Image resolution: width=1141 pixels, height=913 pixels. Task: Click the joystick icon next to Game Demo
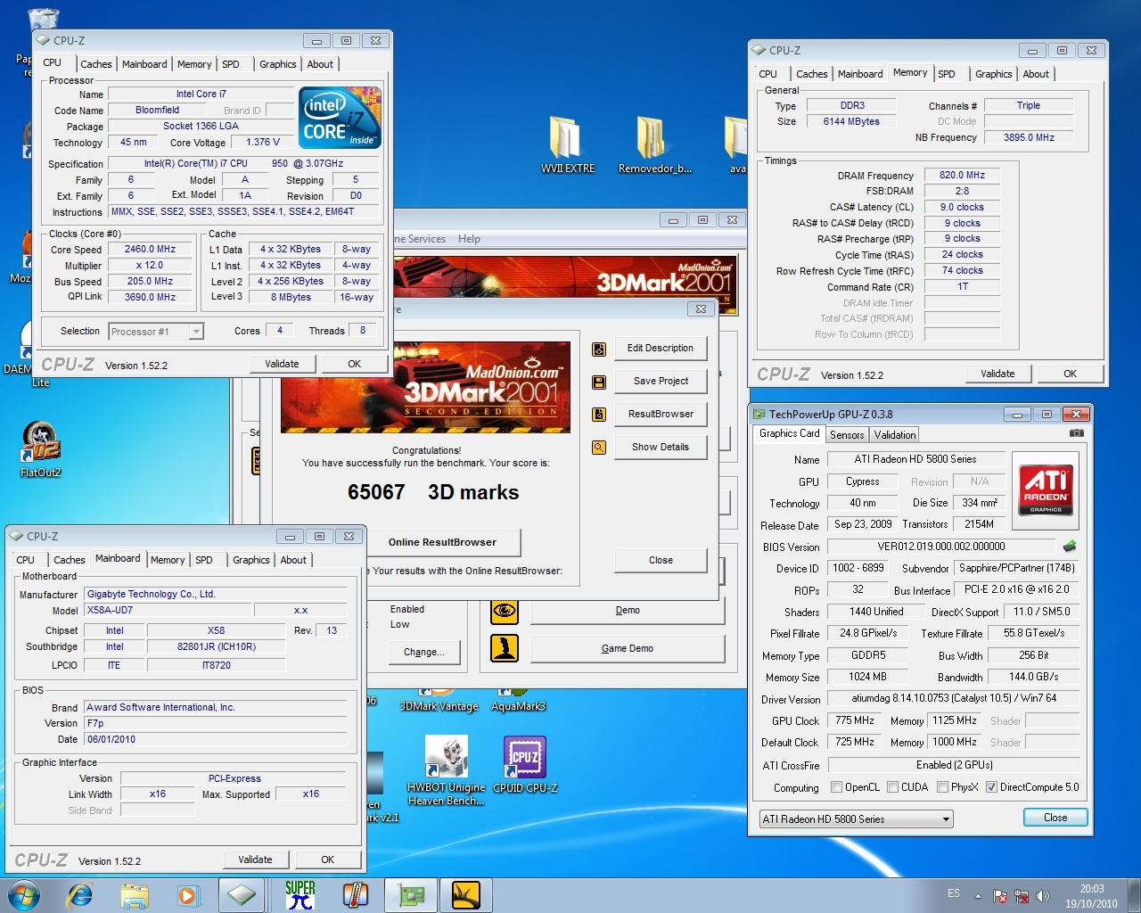[x=505, y=648]
